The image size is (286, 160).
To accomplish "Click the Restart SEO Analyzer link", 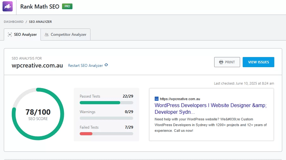I will point(85,66).
